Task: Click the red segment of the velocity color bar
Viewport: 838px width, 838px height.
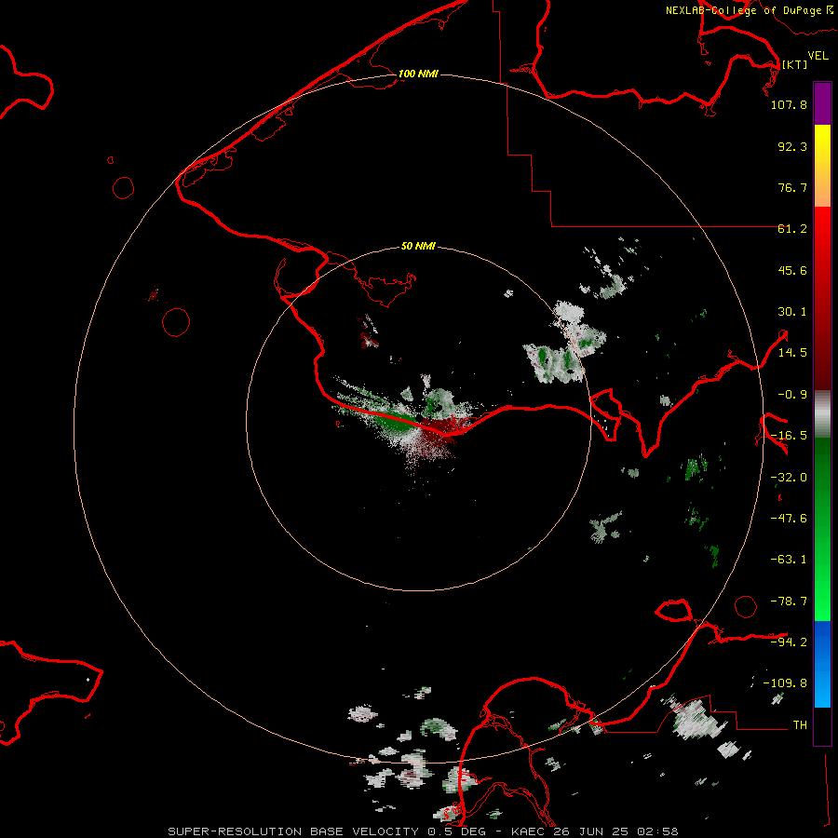Action: pyautogui.click(x=822, y=298)
